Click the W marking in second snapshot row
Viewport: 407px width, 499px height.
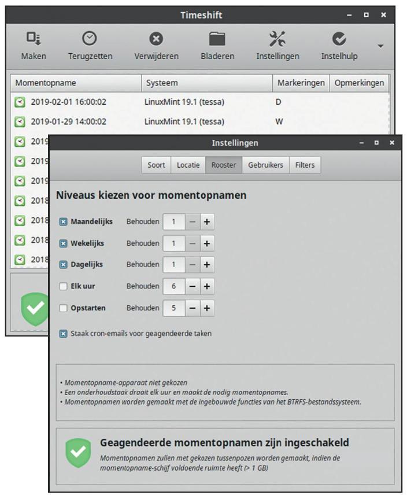pos(279,121)
